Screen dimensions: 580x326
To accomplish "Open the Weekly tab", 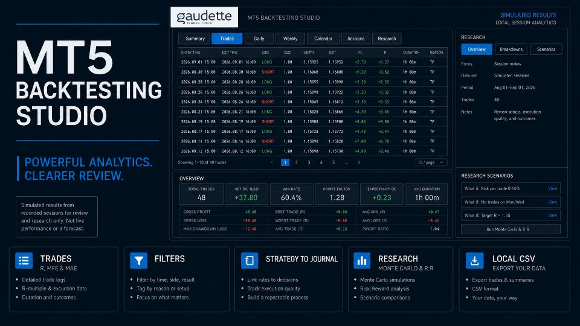I will coord(290,39).
